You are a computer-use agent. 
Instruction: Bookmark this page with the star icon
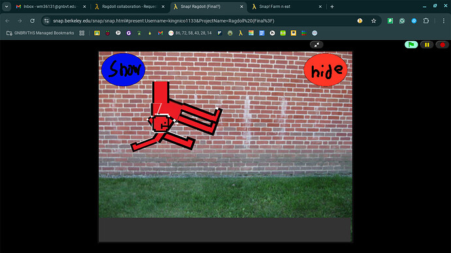coord(374,21)
